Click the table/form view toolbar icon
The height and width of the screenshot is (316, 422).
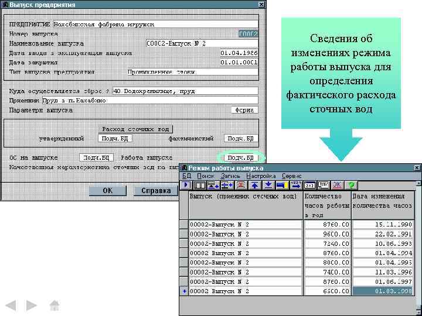point(200,185)
